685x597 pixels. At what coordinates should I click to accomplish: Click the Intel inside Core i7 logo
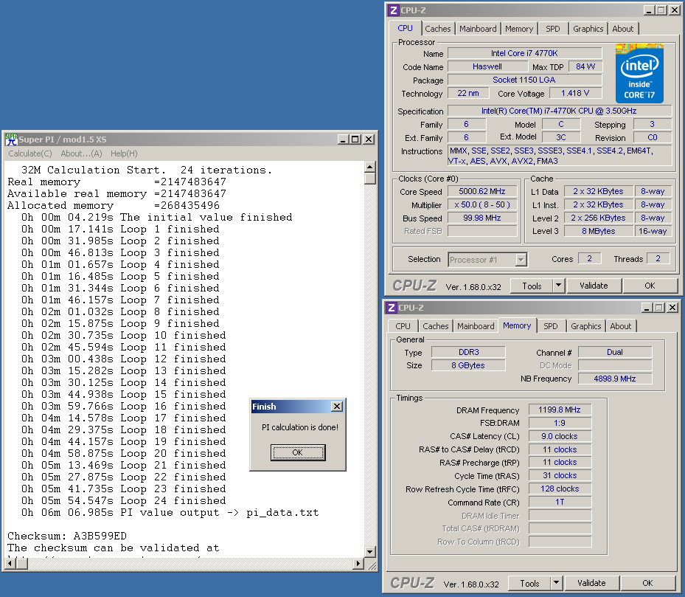[x=639, y=74]
